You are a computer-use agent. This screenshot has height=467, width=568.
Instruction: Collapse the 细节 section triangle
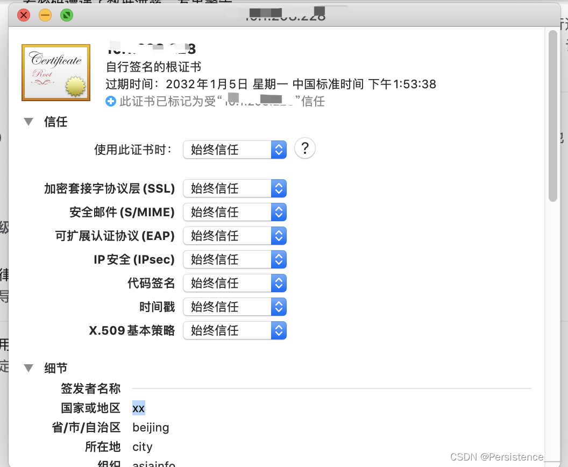29,368
